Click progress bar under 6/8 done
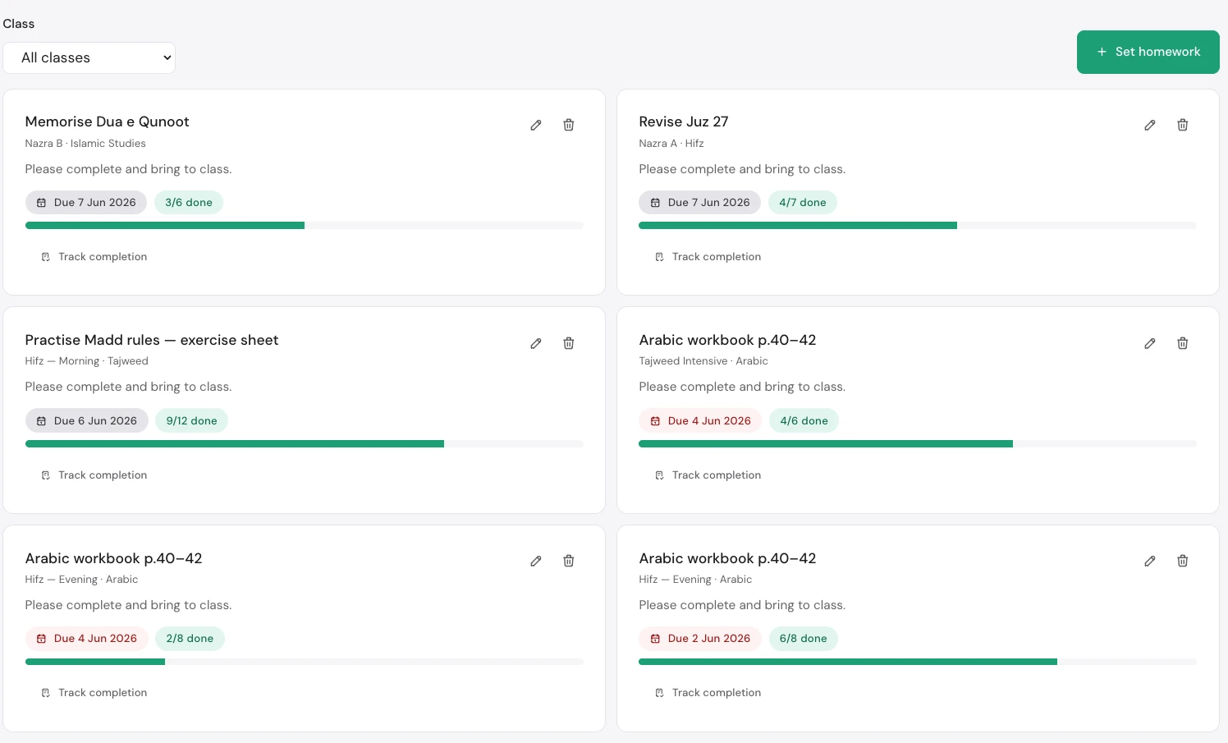 tap(918, 661)
